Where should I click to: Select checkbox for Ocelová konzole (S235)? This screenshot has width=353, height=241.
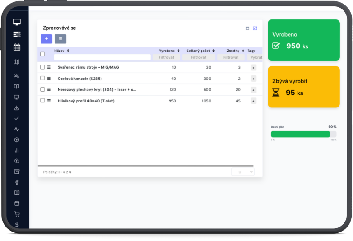[x=42, y=78]
